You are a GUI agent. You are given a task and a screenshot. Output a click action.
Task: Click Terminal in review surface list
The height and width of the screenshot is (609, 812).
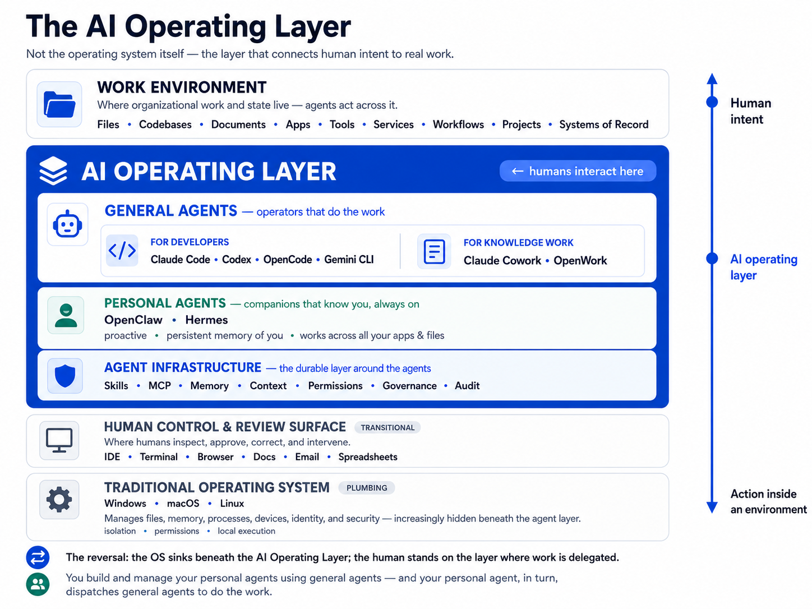[159, 457]
